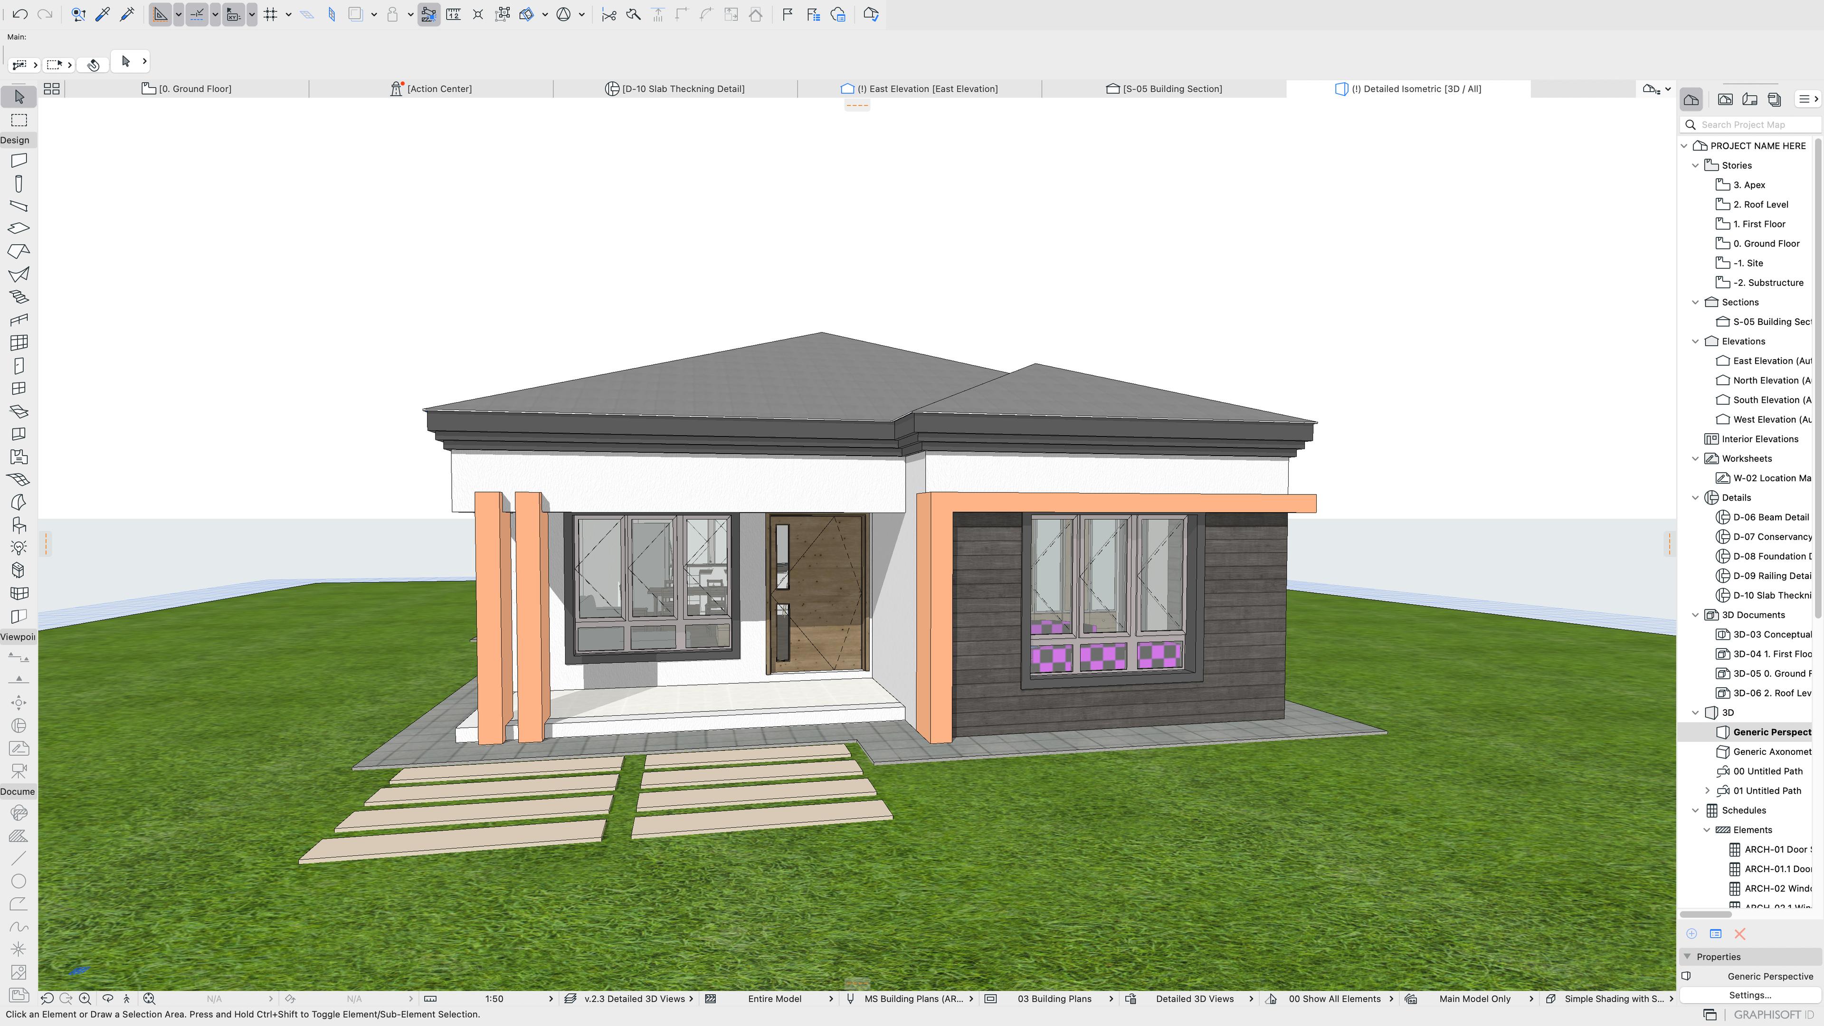1824x1026 pixels.
Task: Toggle grid snap icon in toolbar
Action: (270, 14)
